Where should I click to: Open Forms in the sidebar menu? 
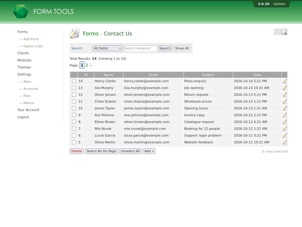22,32
